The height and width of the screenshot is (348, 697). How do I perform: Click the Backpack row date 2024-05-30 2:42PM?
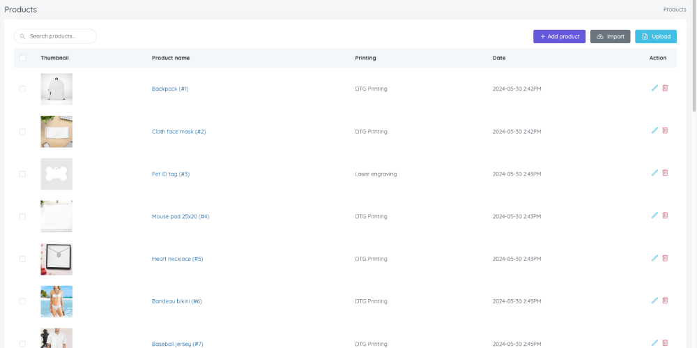516,89
